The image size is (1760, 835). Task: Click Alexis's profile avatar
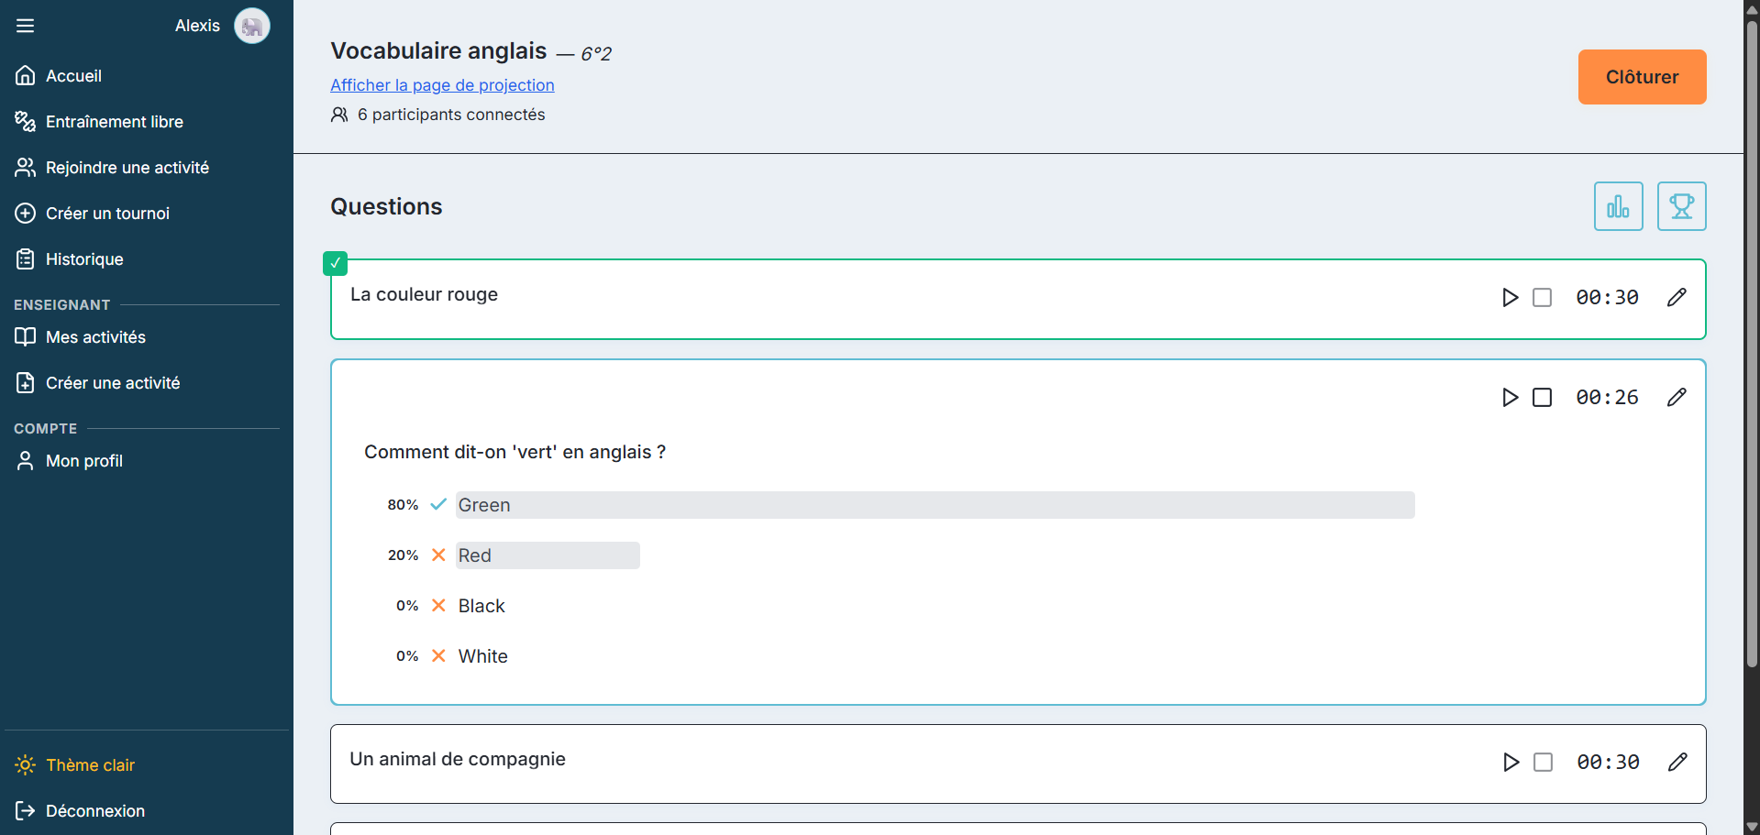(x=251, y=26)
